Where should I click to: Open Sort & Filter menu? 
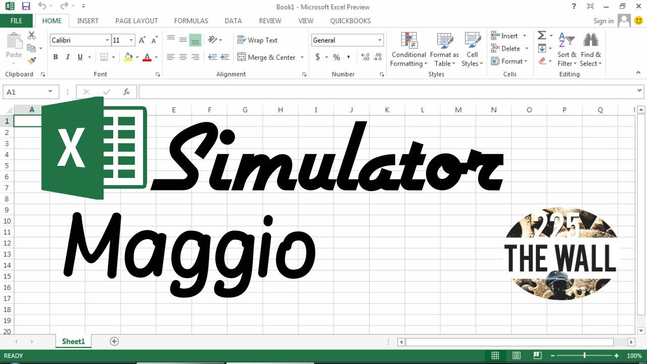pos(567,49)
